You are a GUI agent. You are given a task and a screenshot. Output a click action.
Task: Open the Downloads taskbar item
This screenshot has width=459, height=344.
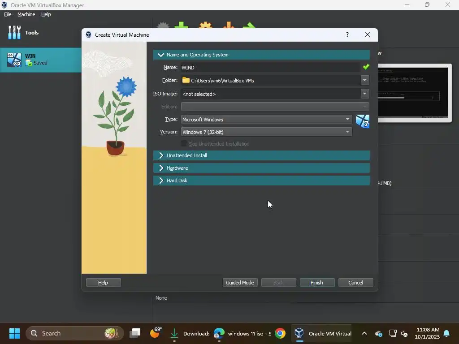click(190, 333)
